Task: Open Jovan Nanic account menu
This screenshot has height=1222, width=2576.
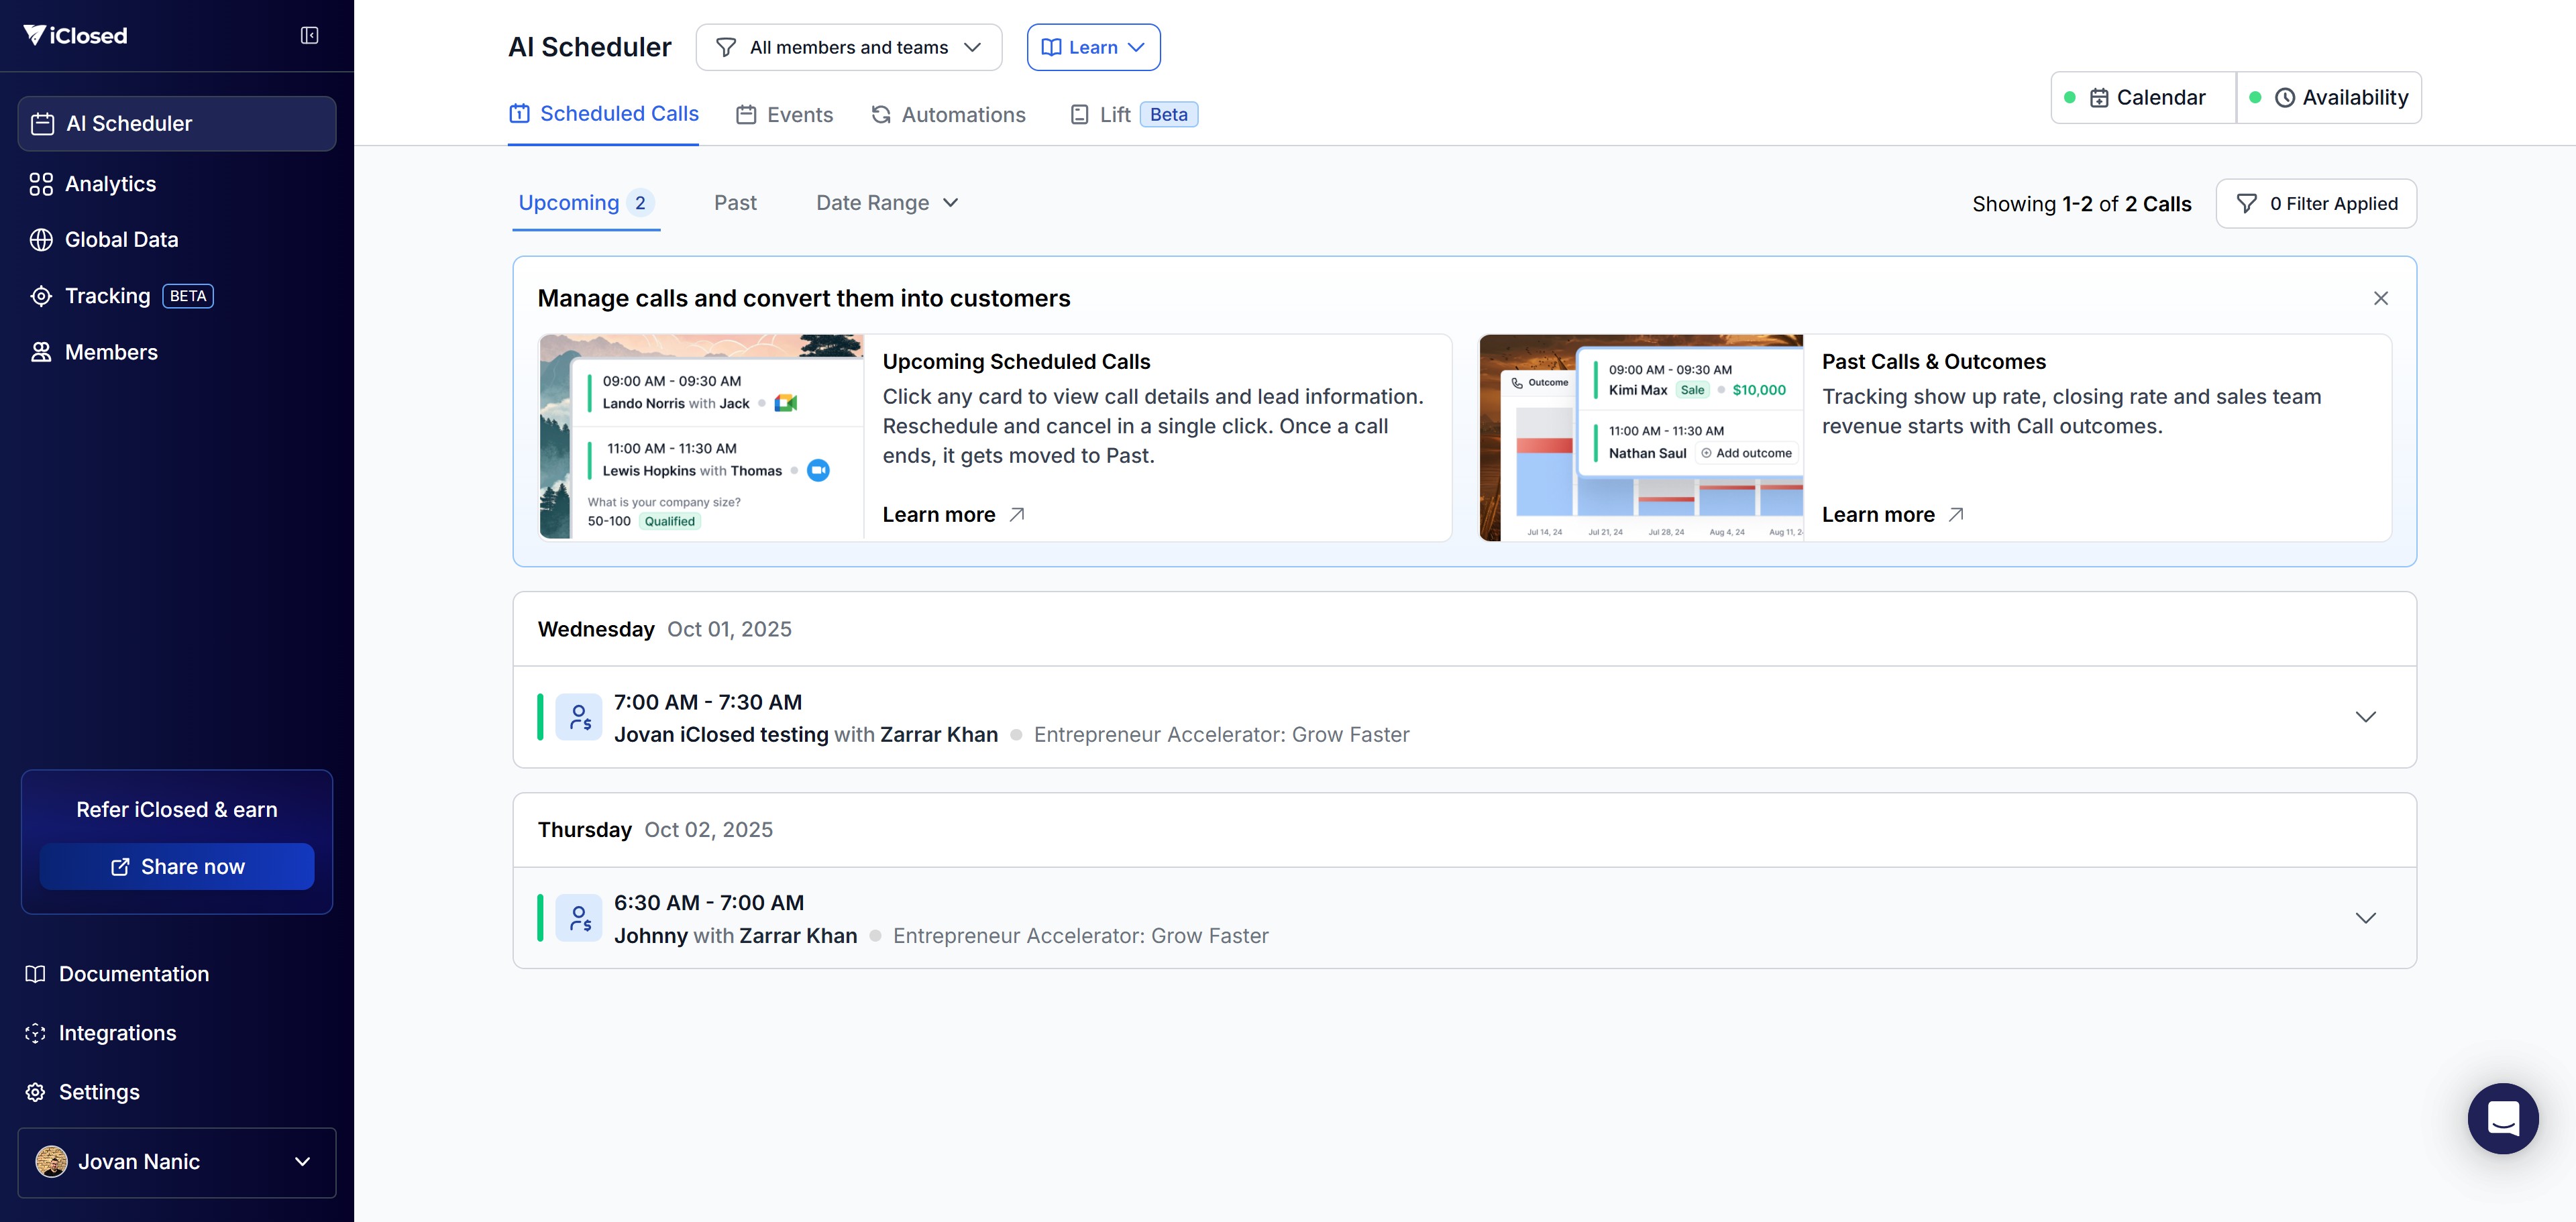Action: tap(177, 1162)
